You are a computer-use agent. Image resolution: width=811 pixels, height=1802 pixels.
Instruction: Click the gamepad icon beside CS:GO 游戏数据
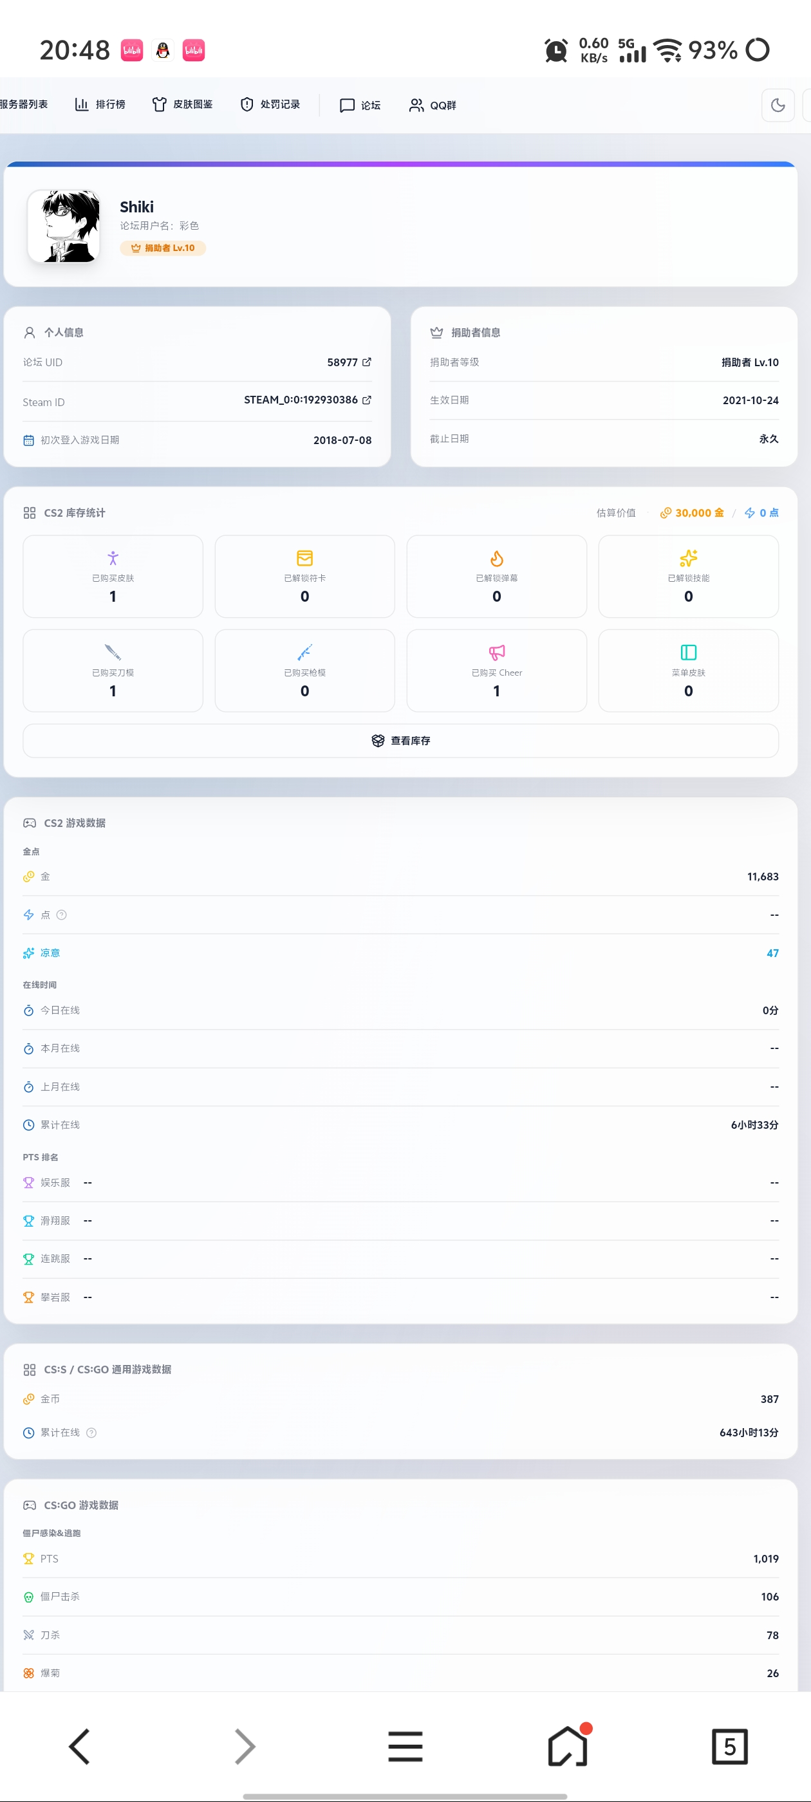tap(30, 1505)
